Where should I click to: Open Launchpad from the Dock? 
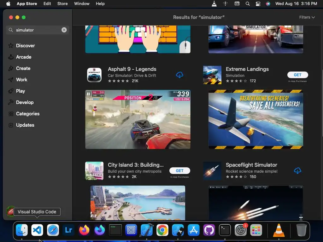tap(256, 230)
